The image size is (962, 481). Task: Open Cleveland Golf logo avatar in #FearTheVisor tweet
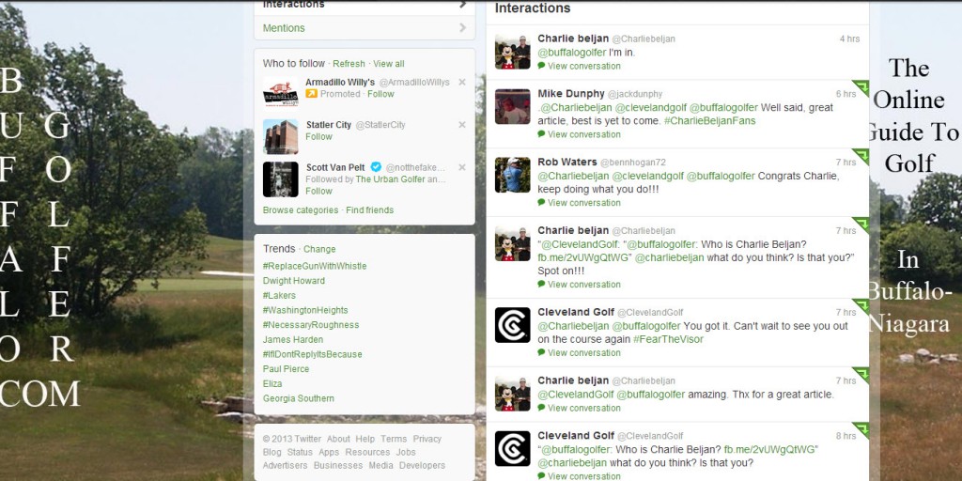(x=512, y=325)
